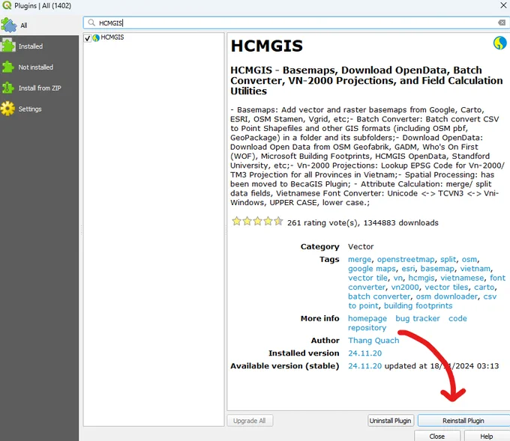
Task: Open the bug tracker link
Action: coord(417,318)
